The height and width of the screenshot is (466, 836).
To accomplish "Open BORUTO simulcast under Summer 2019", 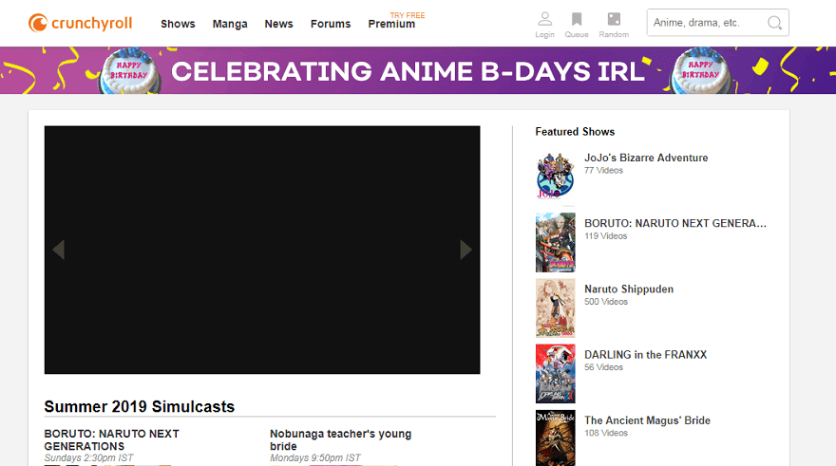I will click(111, 439).
